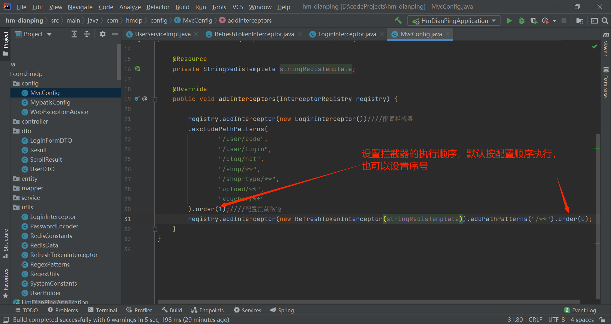This screenshot has width=611, height=324.
Task: Switch to LoginInterceptor.java tab
Action: [347, 34]
